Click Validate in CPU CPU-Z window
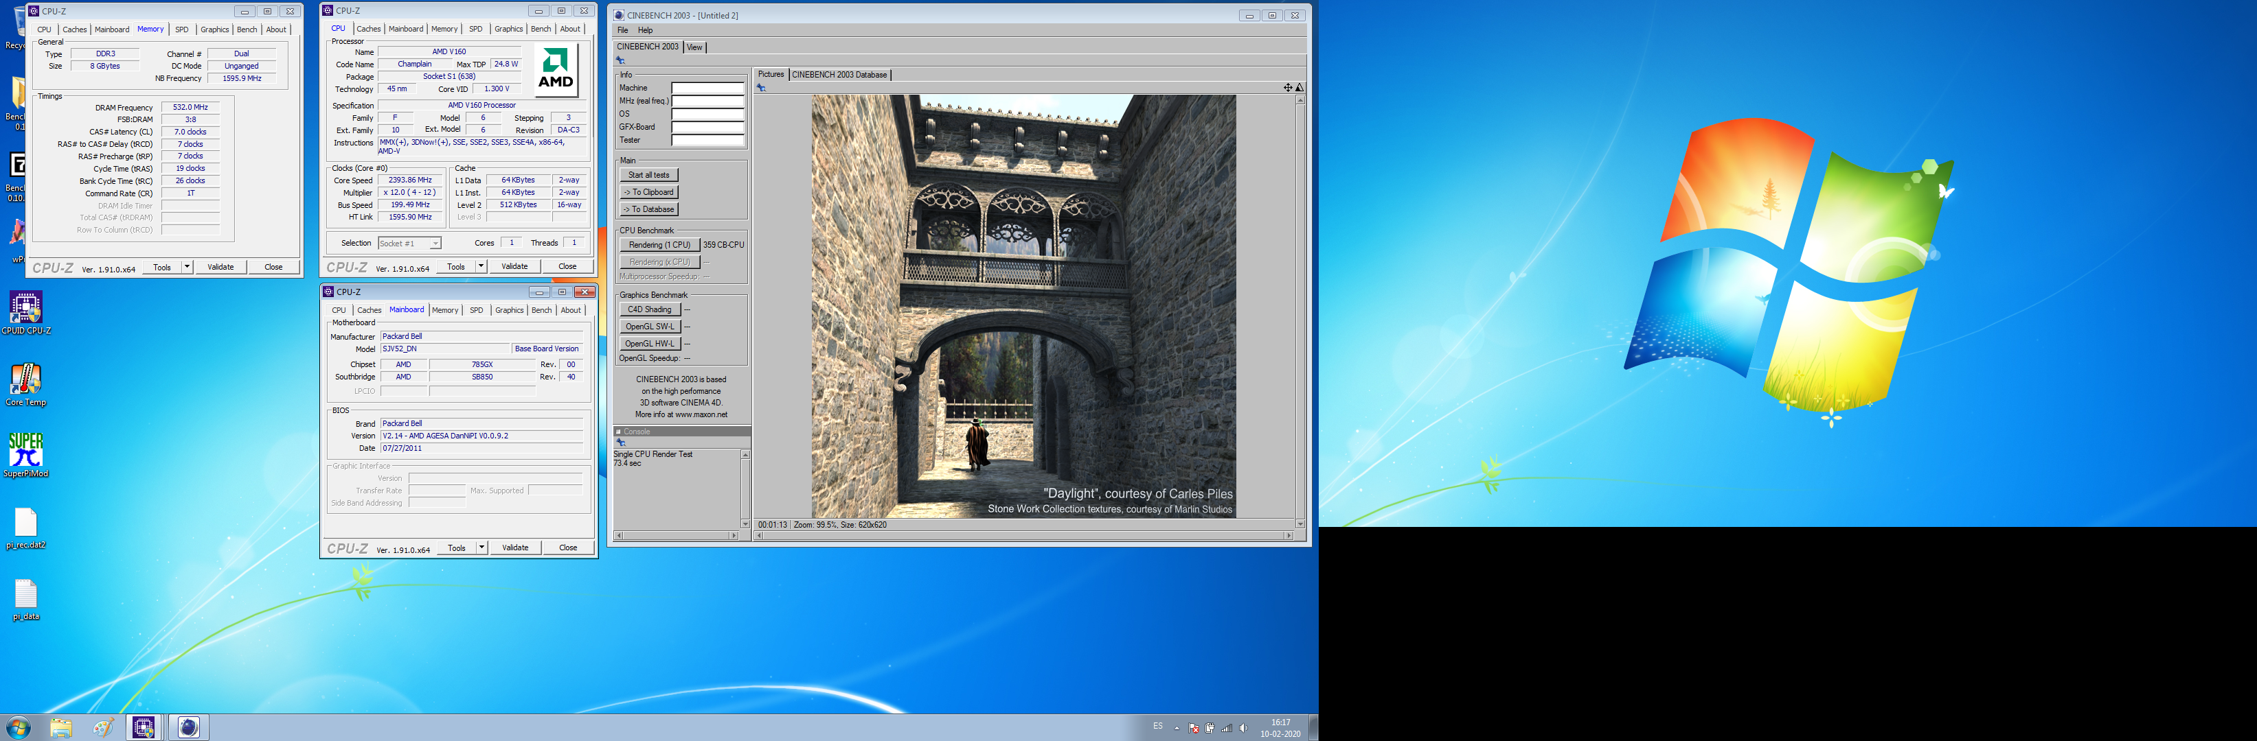 (x=514, y=266)
